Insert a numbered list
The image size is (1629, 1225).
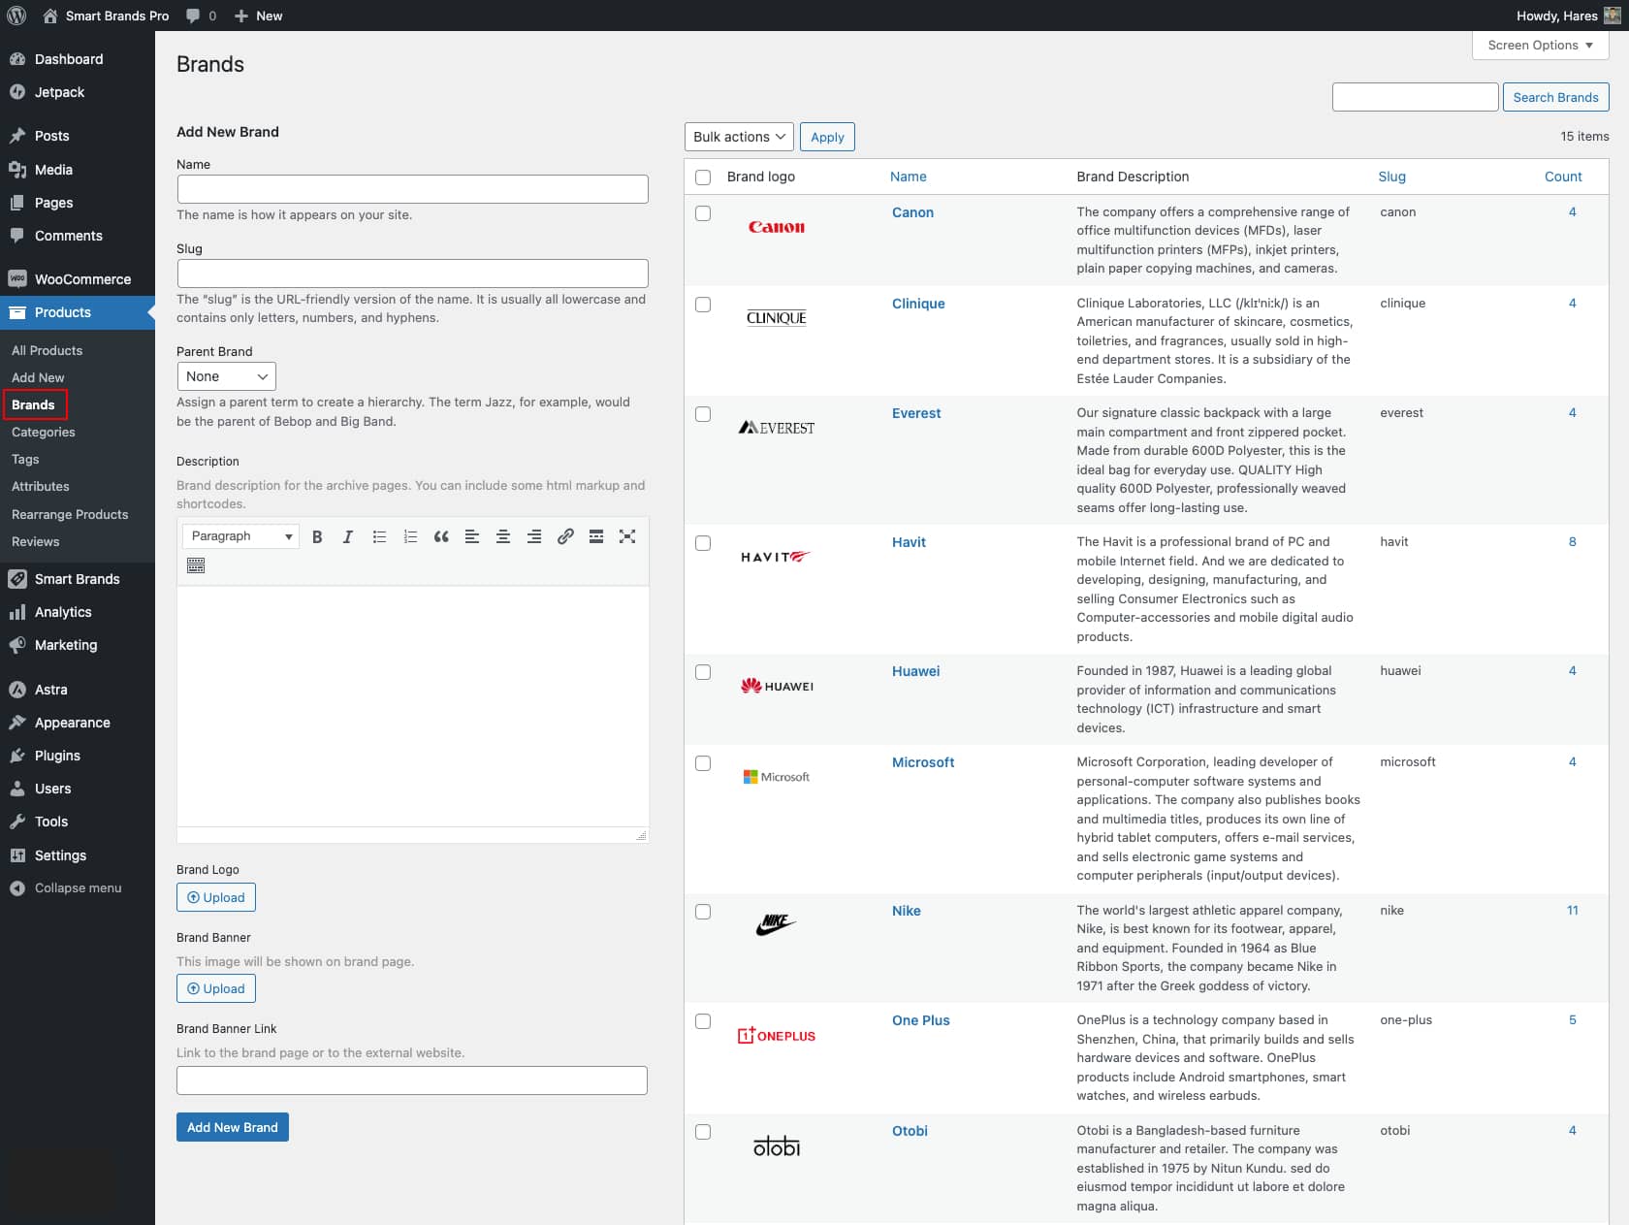(410, 536)
